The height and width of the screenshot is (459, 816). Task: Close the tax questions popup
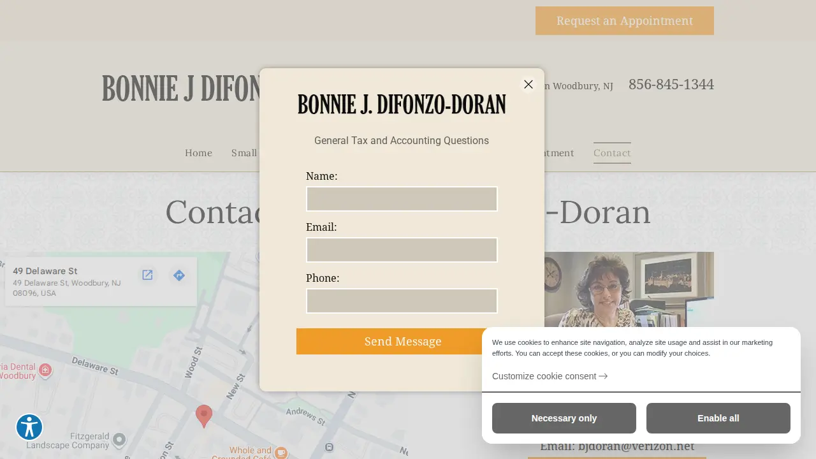coord(528,84)
